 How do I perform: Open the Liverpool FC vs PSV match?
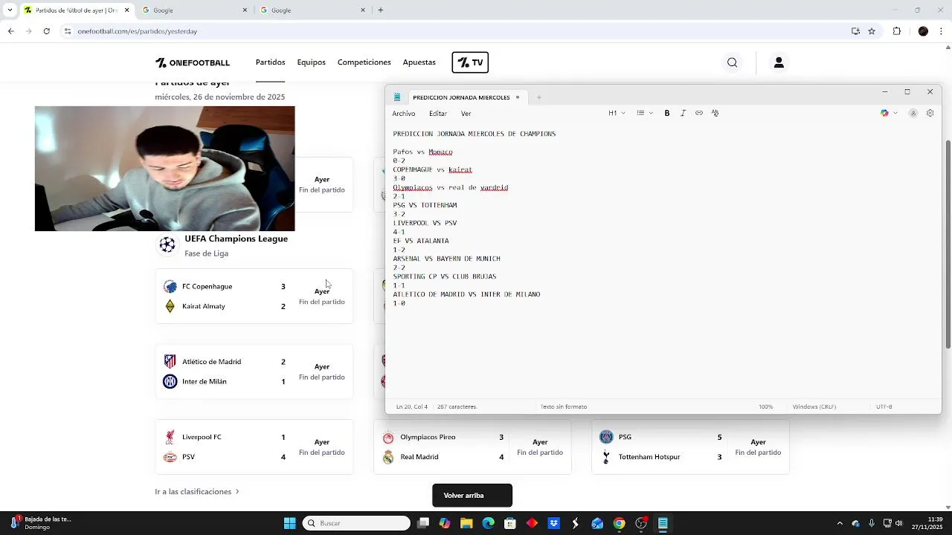tap(254, 447)
